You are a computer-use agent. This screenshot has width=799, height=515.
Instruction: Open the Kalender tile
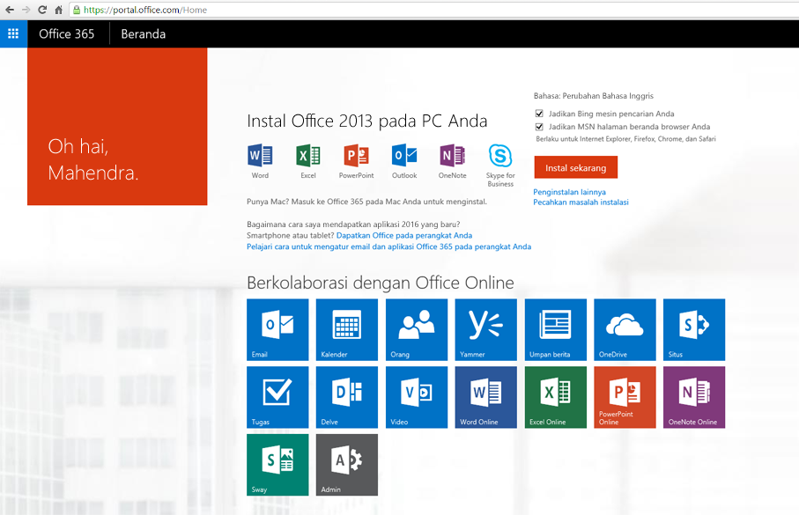pyautogui.click(x=347, y=329)
